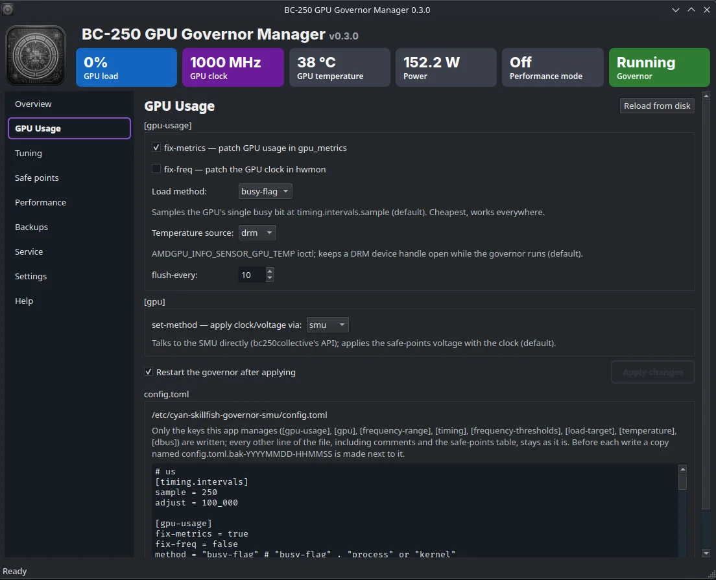
Task: Click the v0.3.0 version label
Action: (343, 36)
